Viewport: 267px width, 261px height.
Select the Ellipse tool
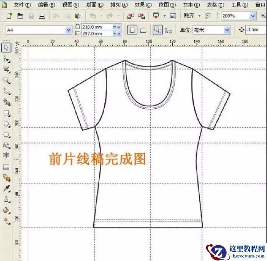[x=7, y=124]
